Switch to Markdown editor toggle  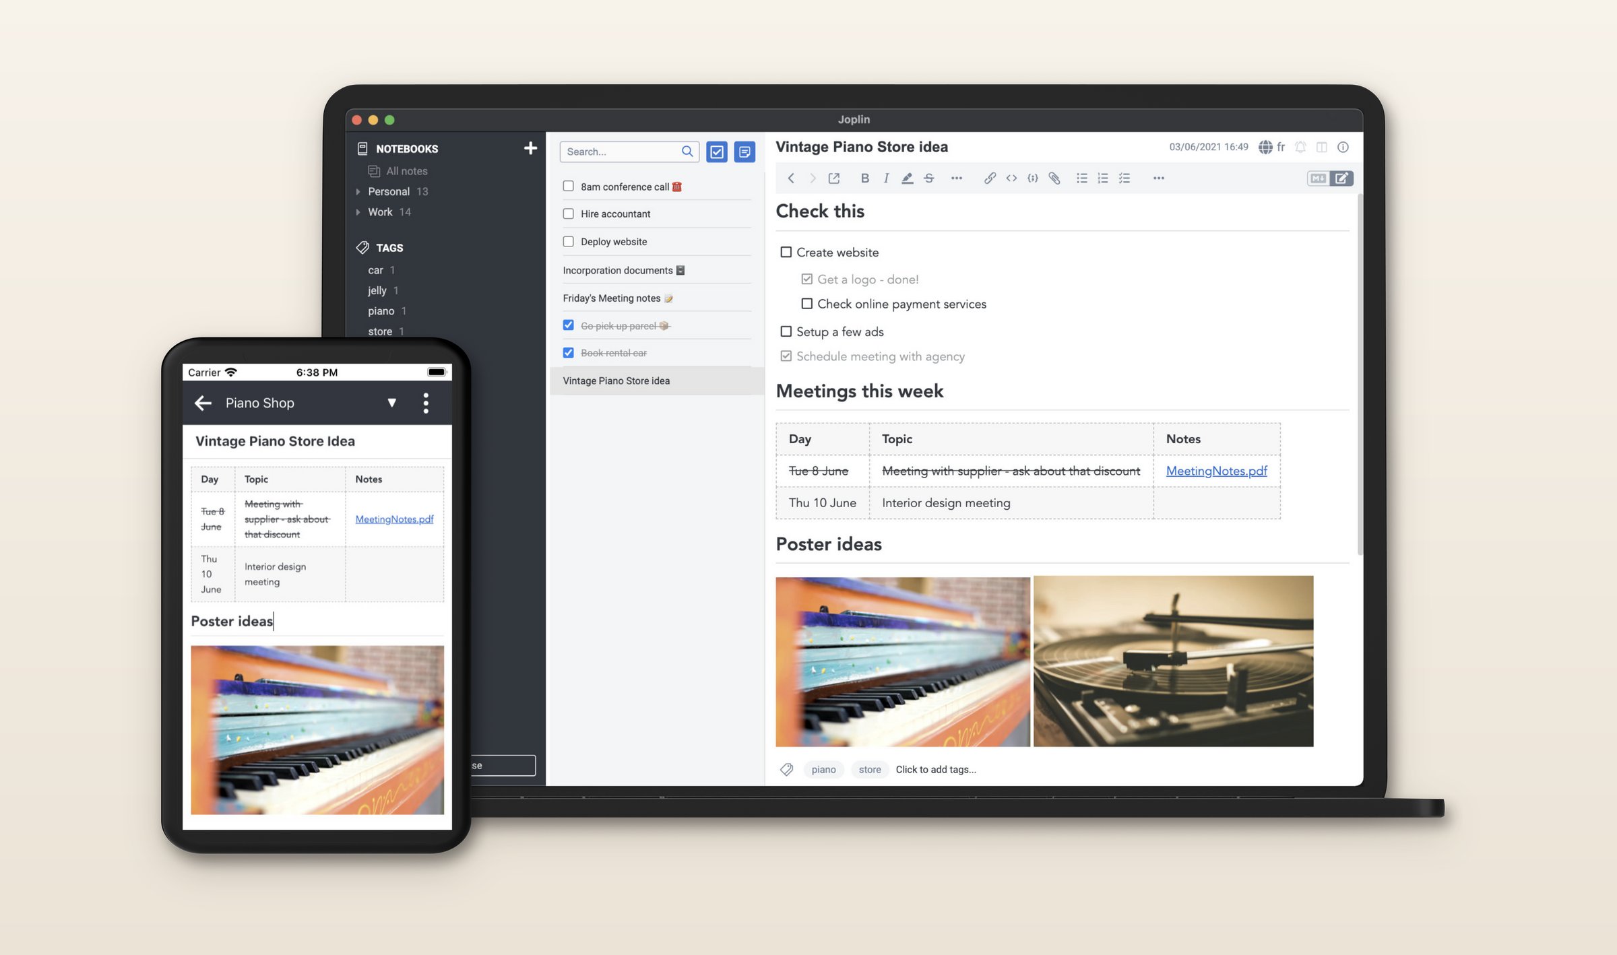[x=1318, y=178]
